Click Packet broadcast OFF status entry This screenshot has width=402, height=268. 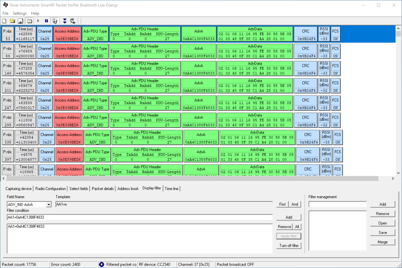[235, 264]
